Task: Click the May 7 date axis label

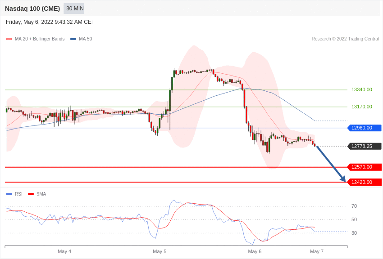Action: point(317,251)
